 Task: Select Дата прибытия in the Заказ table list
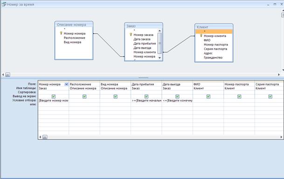(145, 43)
